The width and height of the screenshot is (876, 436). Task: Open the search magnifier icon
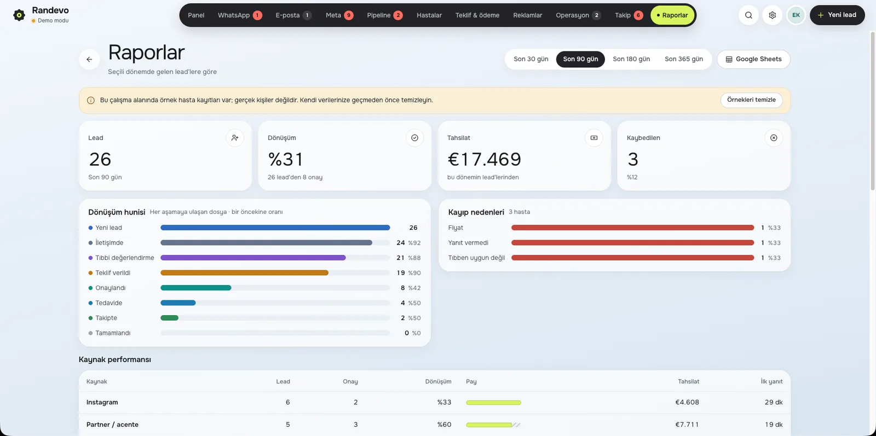coord(748,15)
